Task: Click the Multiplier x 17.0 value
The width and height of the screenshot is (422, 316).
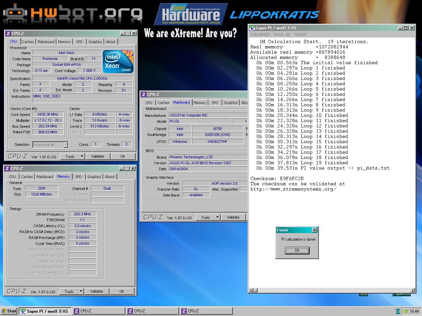Action: (48, 120)
